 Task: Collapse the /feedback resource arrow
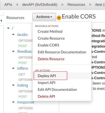pos(13,51)
